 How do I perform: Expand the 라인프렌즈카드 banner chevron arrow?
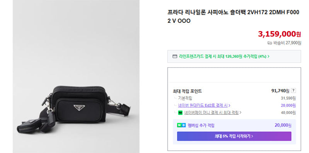[x=268, y=56]
